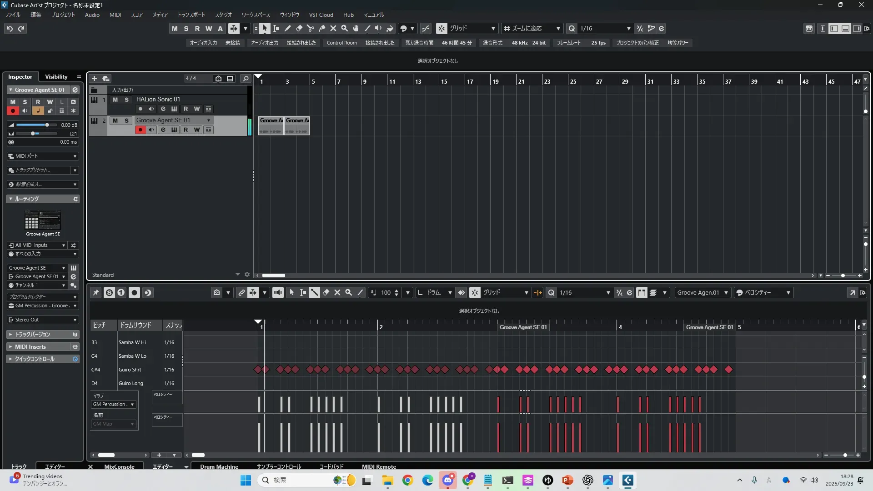Click the Add Track plus icon

[94, 79]
